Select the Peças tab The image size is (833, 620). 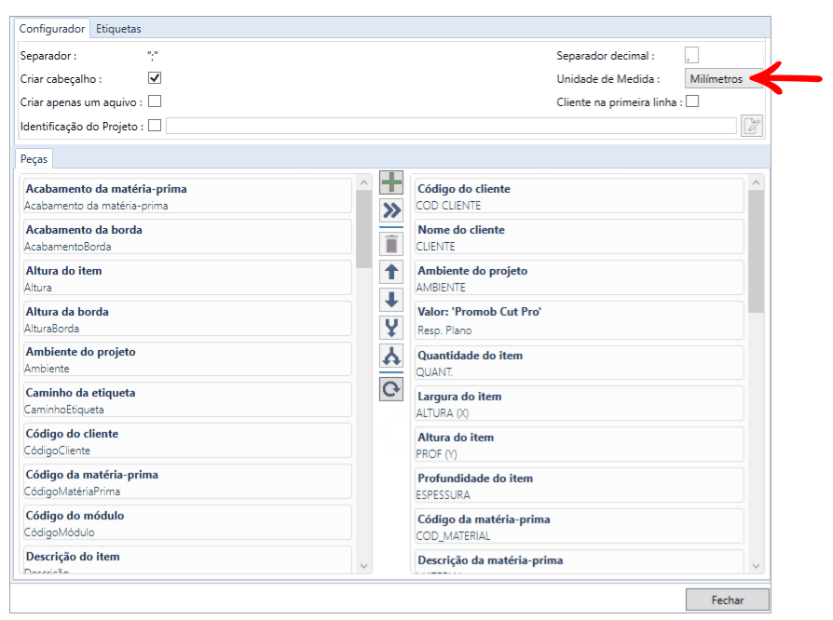[34, 158]
